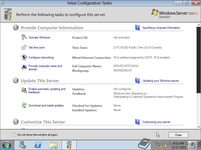
Task: Click the Set time zone link
Action: (36, 47)
